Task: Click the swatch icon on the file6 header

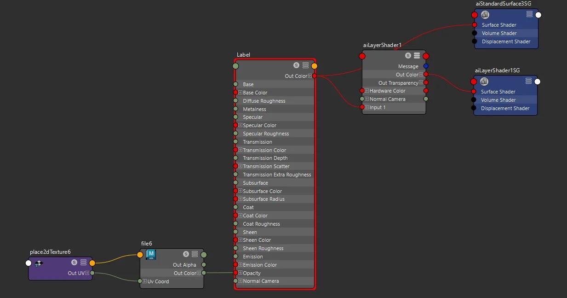Action: point(186,254)
